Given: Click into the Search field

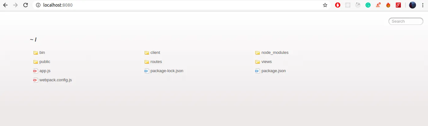Looking at the screenshot, I should click(x=406, y=21).
